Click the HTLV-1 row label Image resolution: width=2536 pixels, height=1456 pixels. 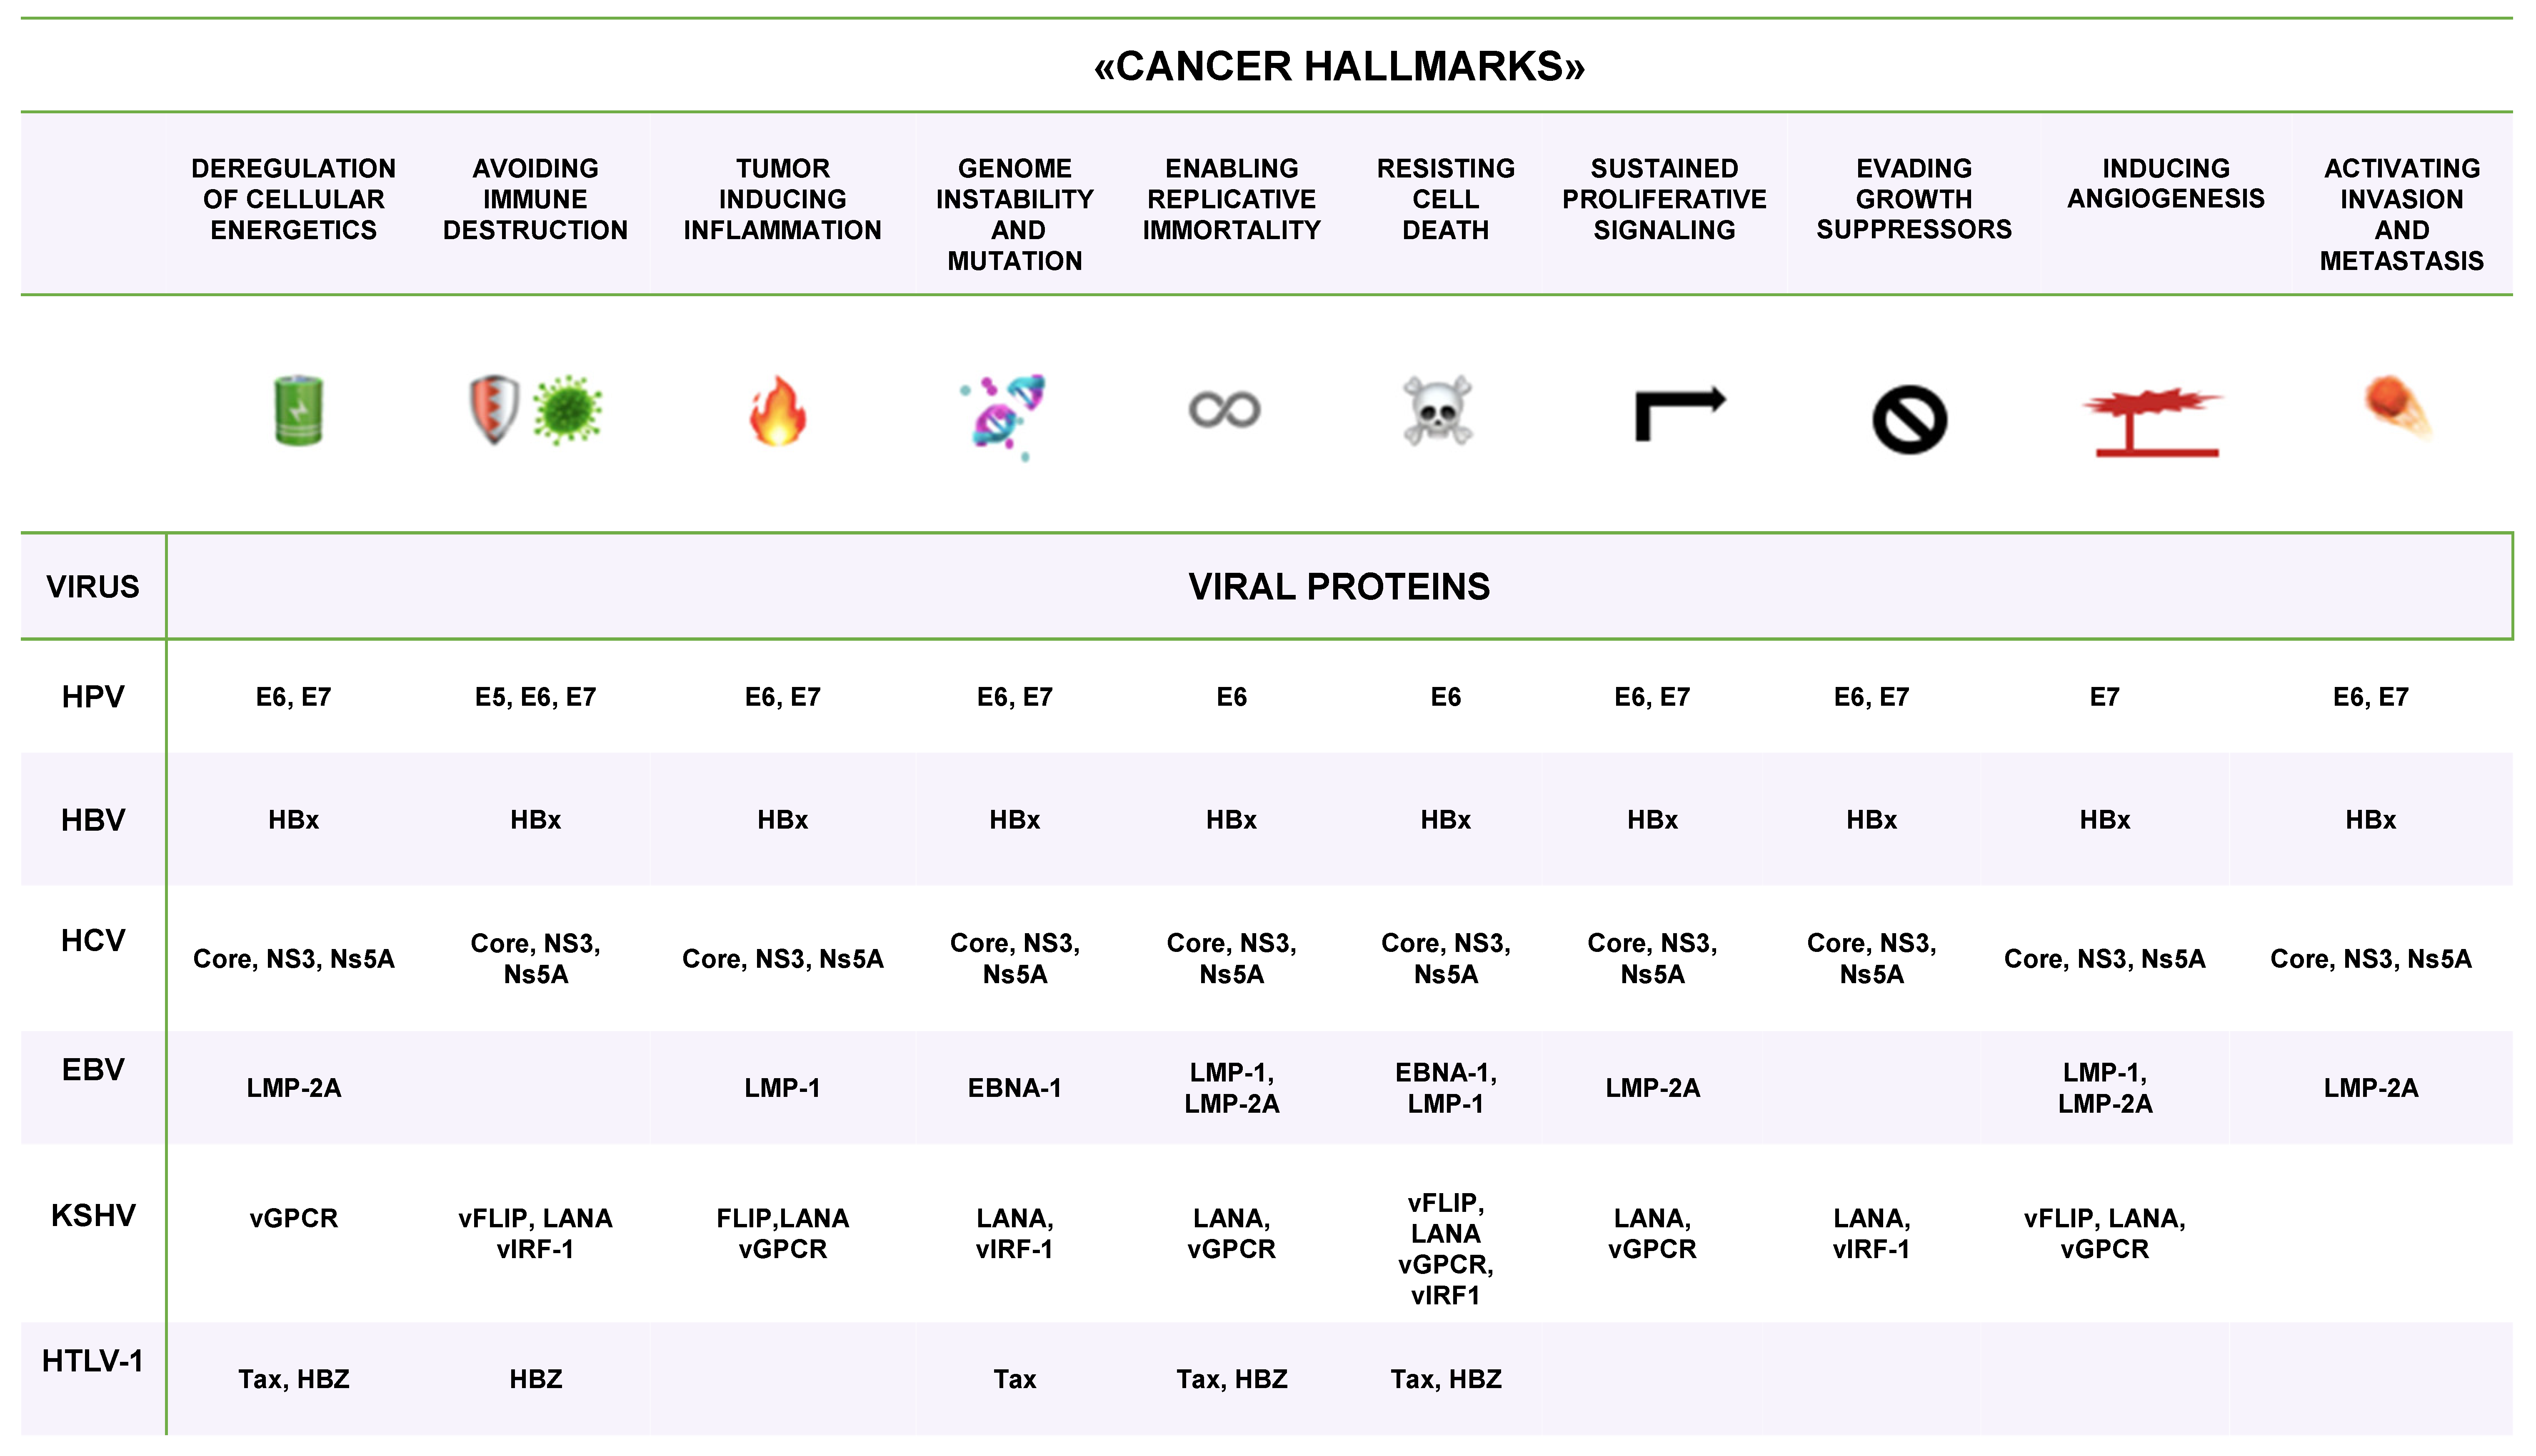click(x=93, y=1361)
